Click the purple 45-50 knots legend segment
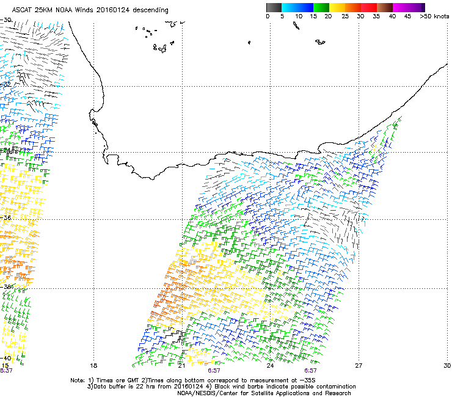This screenshot has width=452, height=397. [x=417, y=7]
